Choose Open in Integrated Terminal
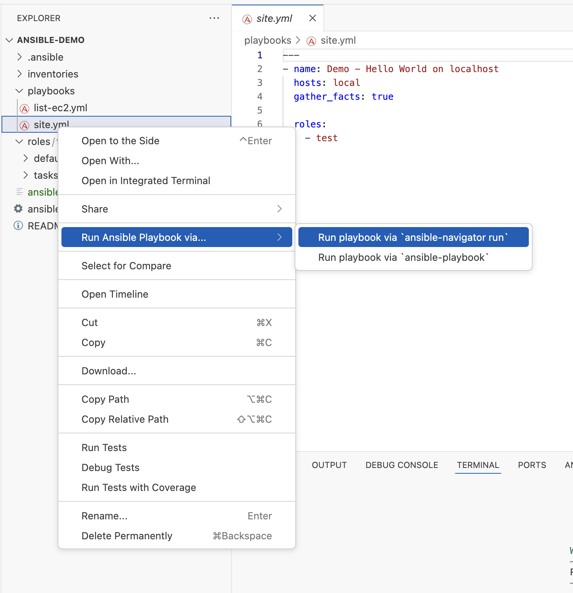The width and height of the screenshot is (573, 593). (x=177, y=181)
